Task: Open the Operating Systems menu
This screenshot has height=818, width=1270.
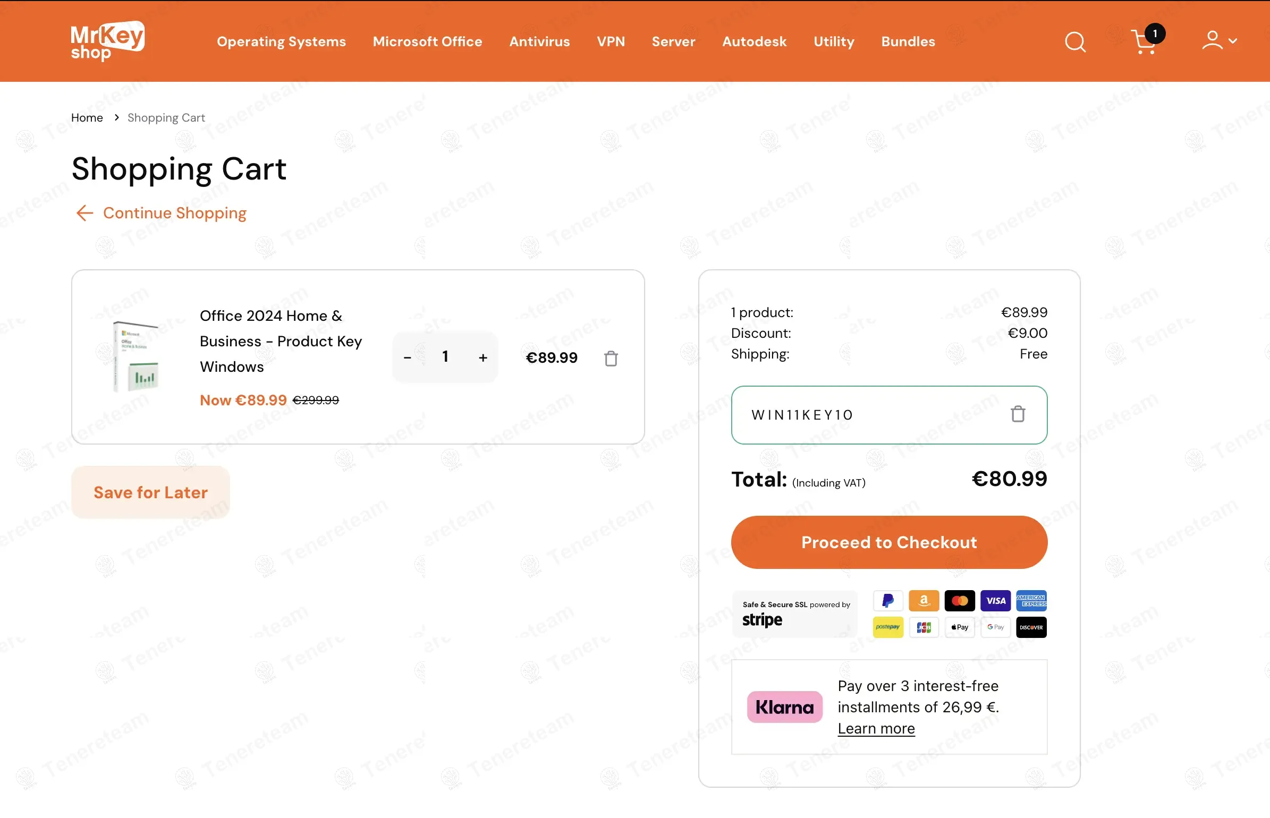Action: pyautogui.click(x=281, y=41)
